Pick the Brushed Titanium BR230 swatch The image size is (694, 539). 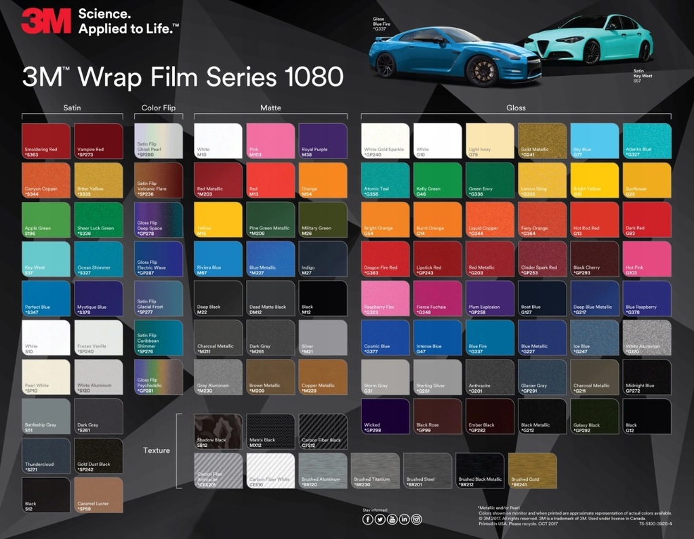point(375,471)
